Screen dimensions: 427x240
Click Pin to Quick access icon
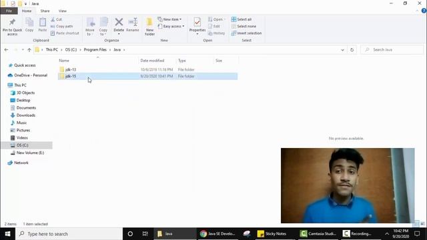12,27
